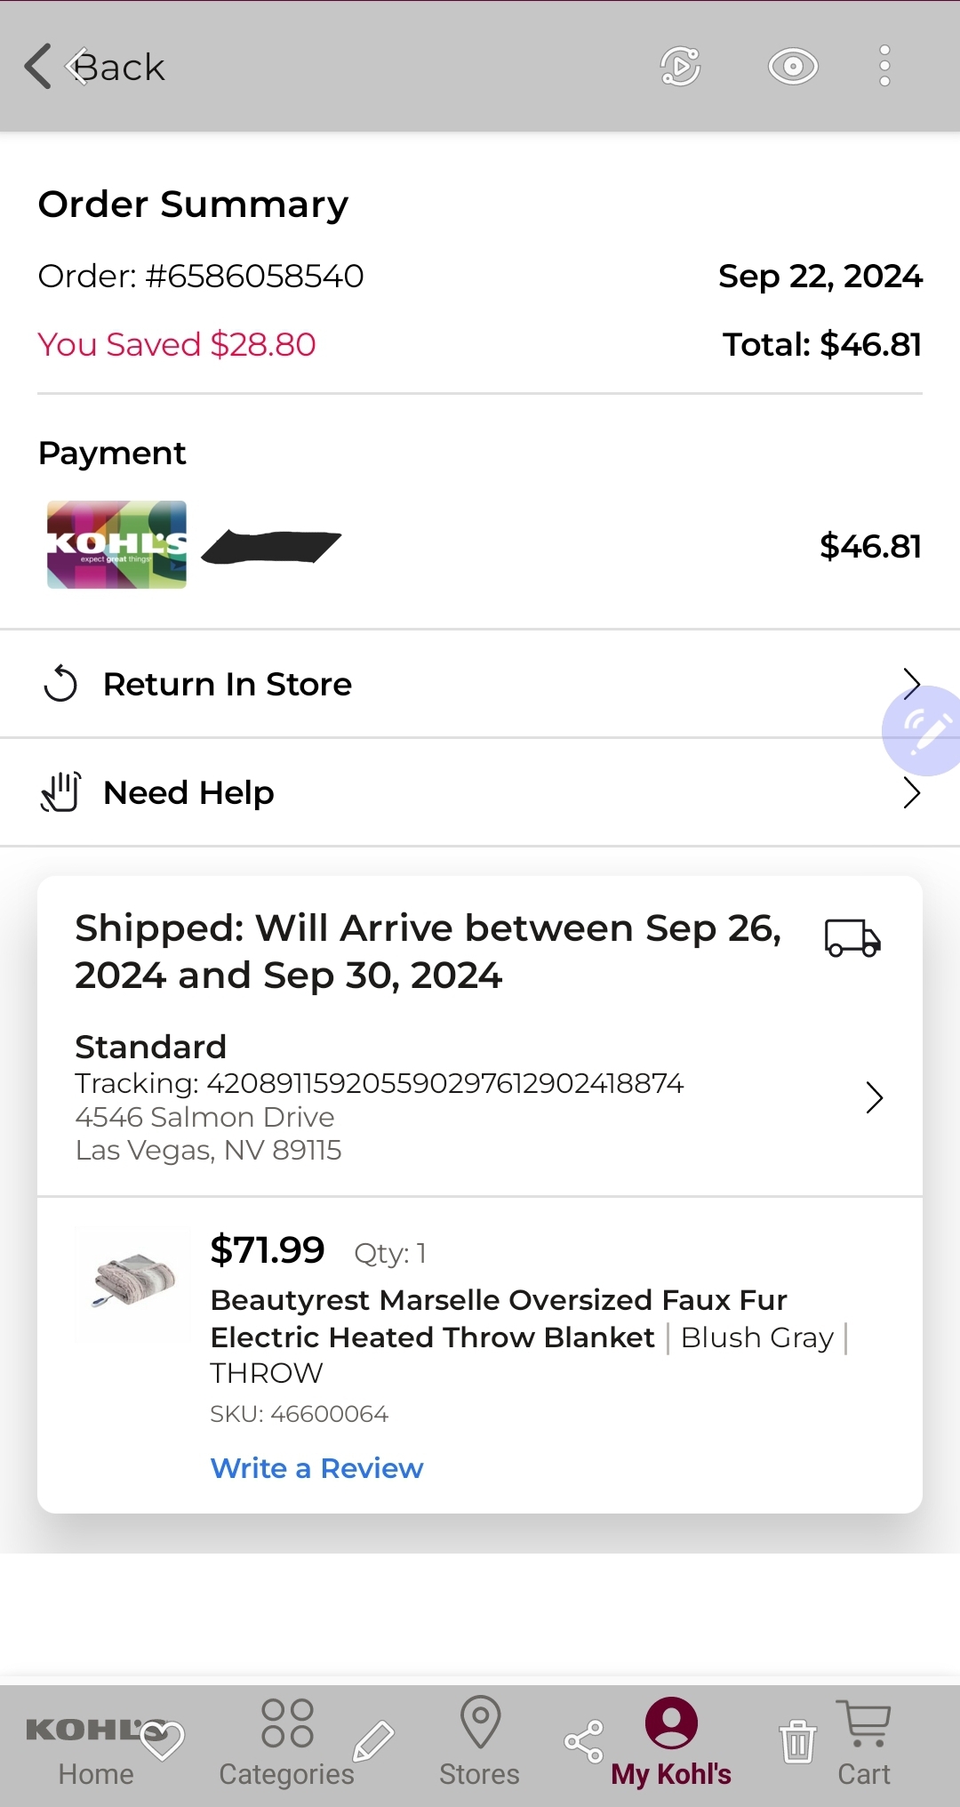Open tracking details chevron for Standard shipping
Screen dimensions: 960x1807
click(875, 1098)
